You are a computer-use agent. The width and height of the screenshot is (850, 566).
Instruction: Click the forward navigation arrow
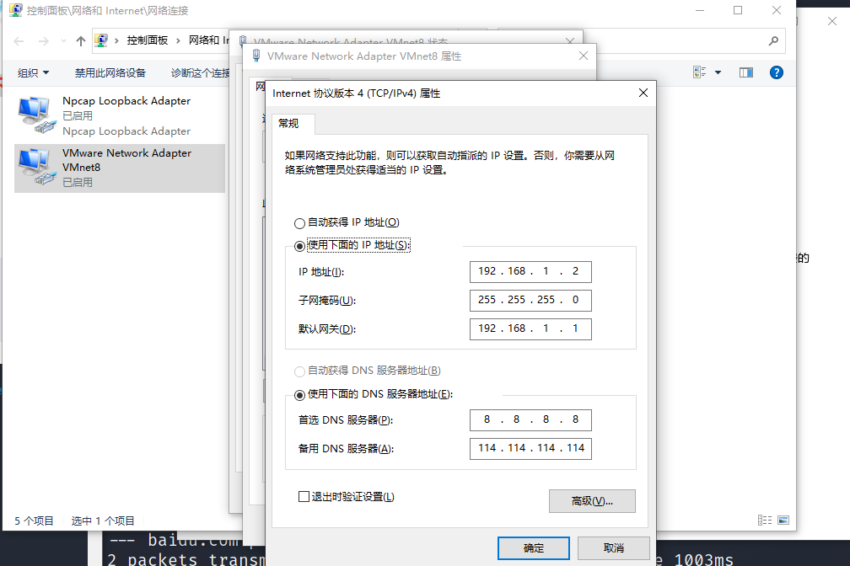[44, 41]
